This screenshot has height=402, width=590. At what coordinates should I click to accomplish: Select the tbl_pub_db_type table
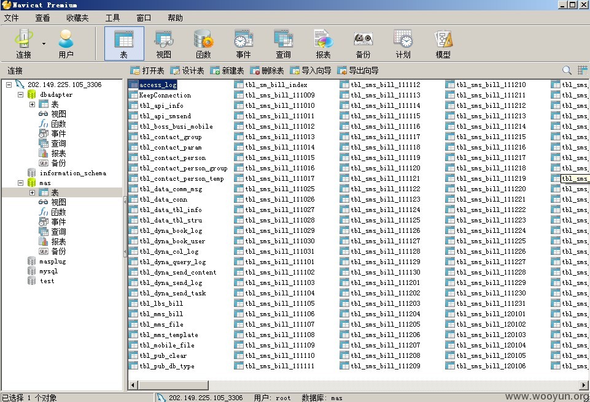(x=167, y=366)
